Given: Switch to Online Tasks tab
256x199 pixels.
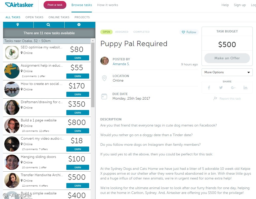Looking at the screenshot, I should coord(59,17).
